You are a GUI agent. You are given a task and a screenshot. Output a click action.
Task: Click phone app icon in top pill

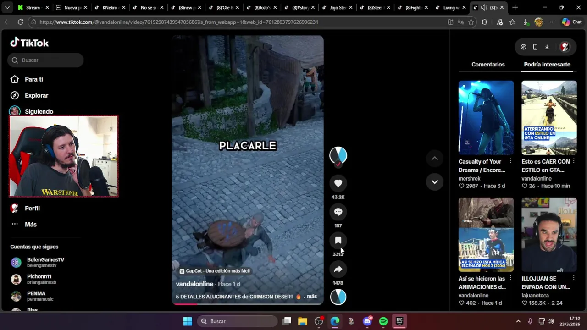(x=535, y=47)
